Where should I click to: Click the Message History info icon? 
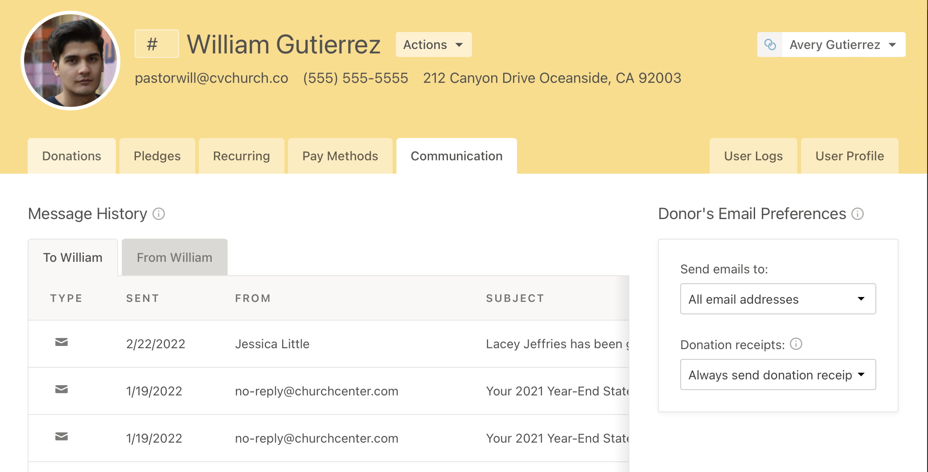(159, 214)
